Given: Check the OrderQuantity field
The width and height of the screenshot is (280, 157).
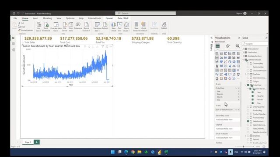Looking at the screenshot, I should pyautogui.click(x=248, y=107).
